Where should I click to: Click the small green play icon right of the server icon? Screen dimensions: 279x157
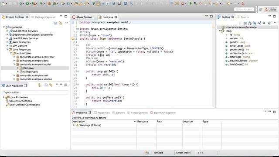coord(191,3)
